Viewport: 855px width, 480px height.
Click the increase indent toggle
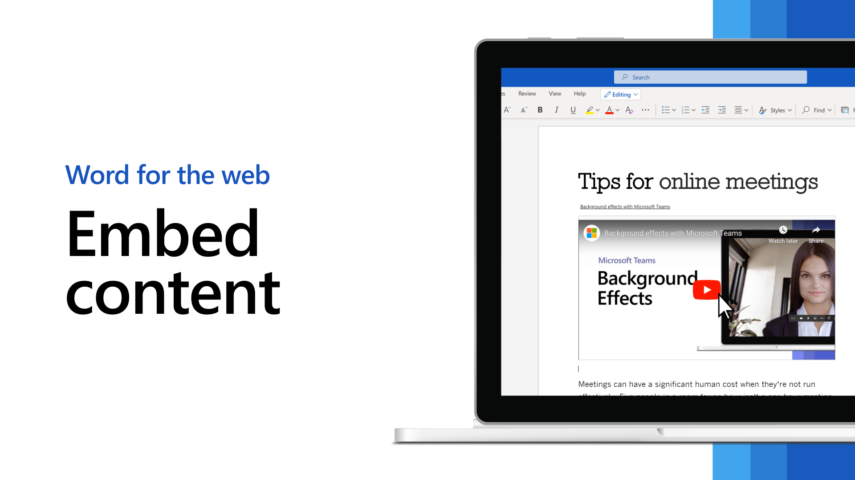pos(721,110)
